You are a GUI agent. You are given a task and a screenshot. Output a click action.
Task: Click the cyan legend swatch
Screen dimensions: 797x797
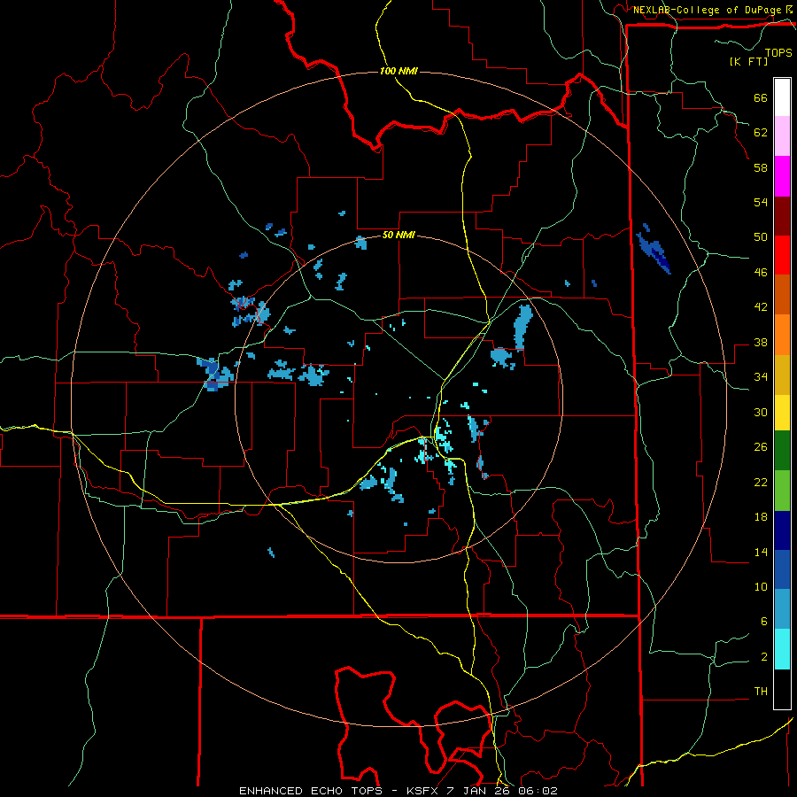point(782,649)
